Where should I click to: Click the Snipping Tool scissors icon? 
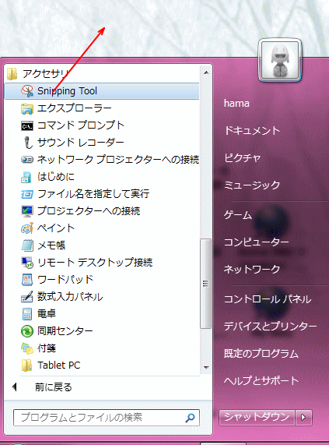[27, 91]
